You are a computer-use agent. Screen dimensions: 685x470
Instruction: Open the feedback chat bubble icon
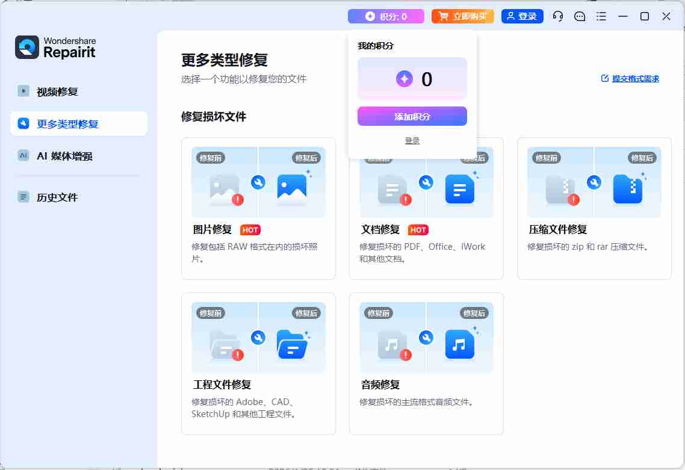(x=580, y=16)
